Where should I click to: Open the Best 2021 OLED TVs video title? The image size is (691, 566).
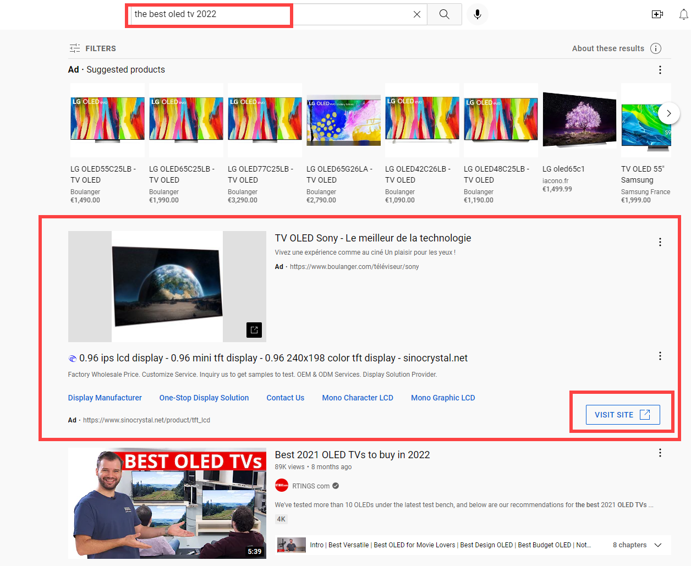click(x=352, y=455)
